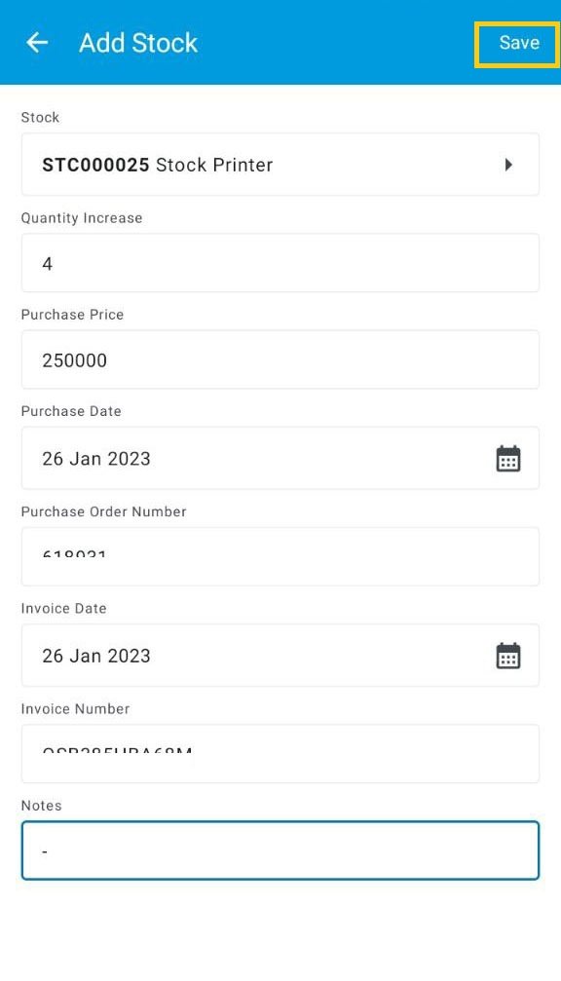Select the Quantity Increase field

coord(280,262)
